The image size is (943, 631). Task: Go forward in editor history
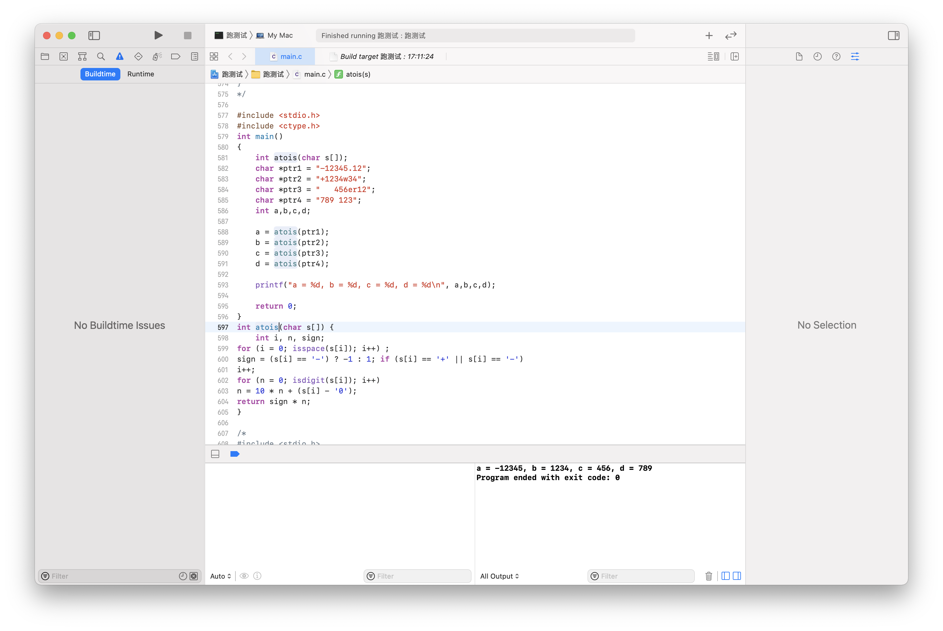point(244,56)
